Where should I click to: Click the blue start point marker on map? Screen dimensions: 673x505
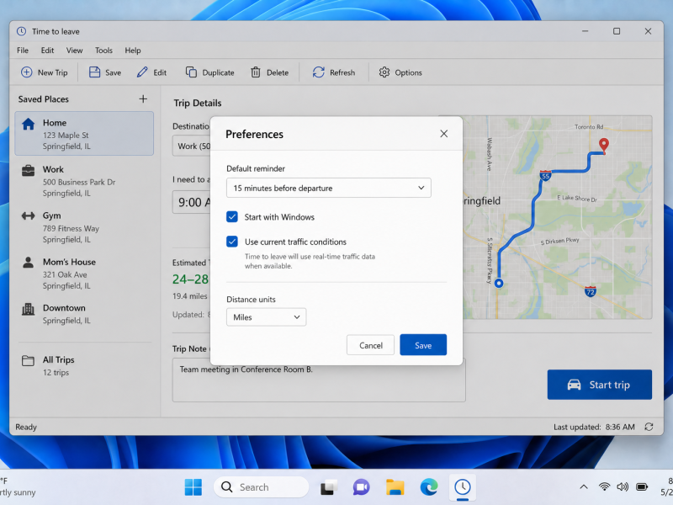pyautogui.click(x=499, y=283)
